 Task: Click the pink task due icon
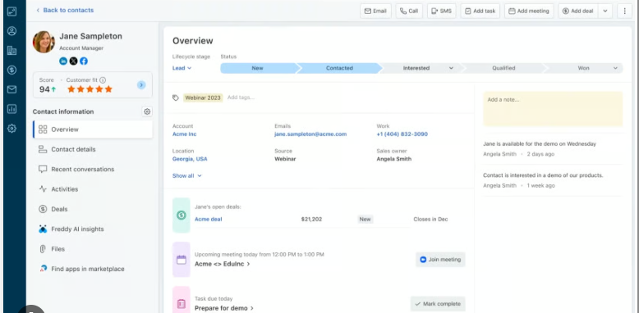(x=182, y=303)
